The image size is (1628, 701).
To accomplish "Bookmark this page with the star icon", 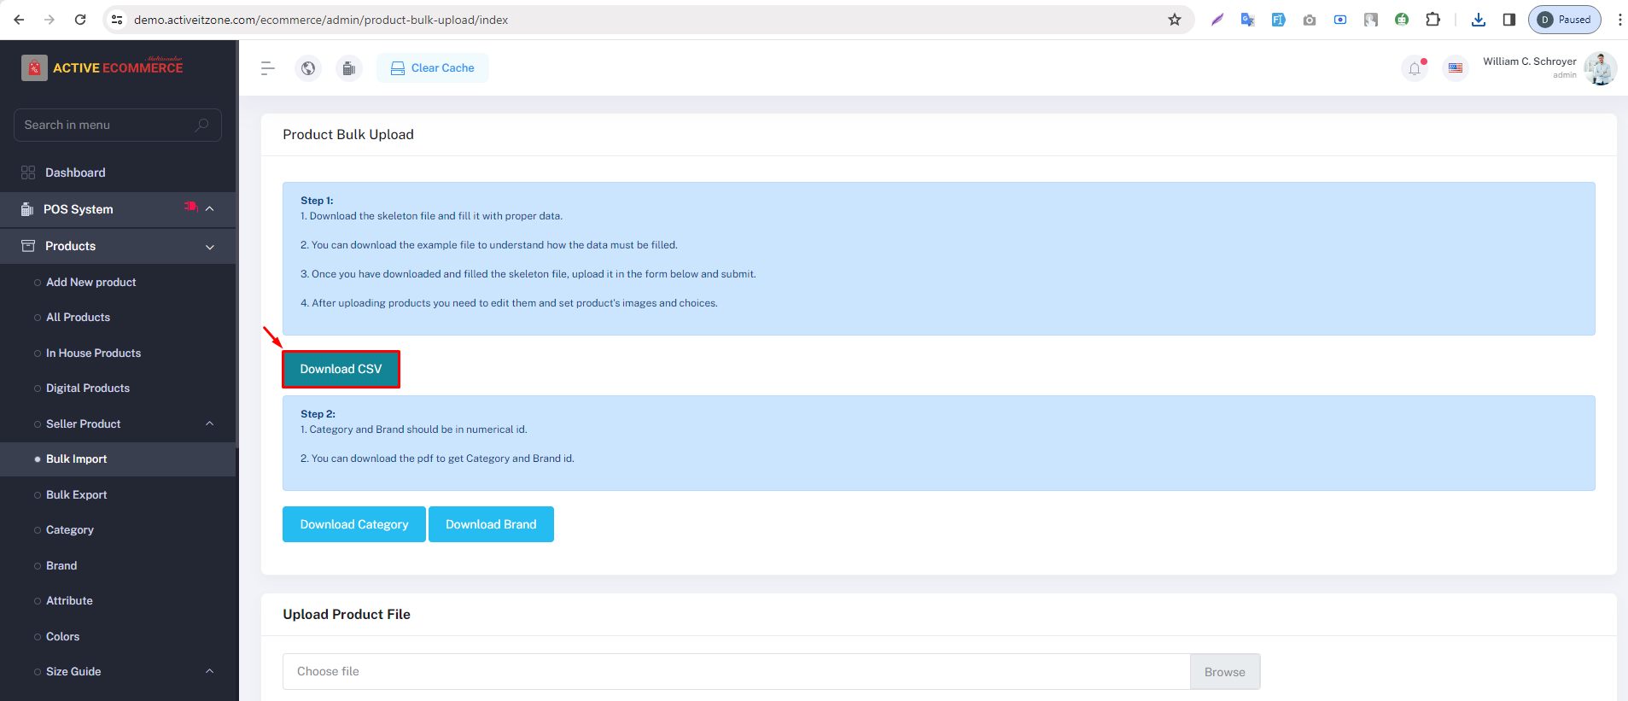I will (1175, 20).
